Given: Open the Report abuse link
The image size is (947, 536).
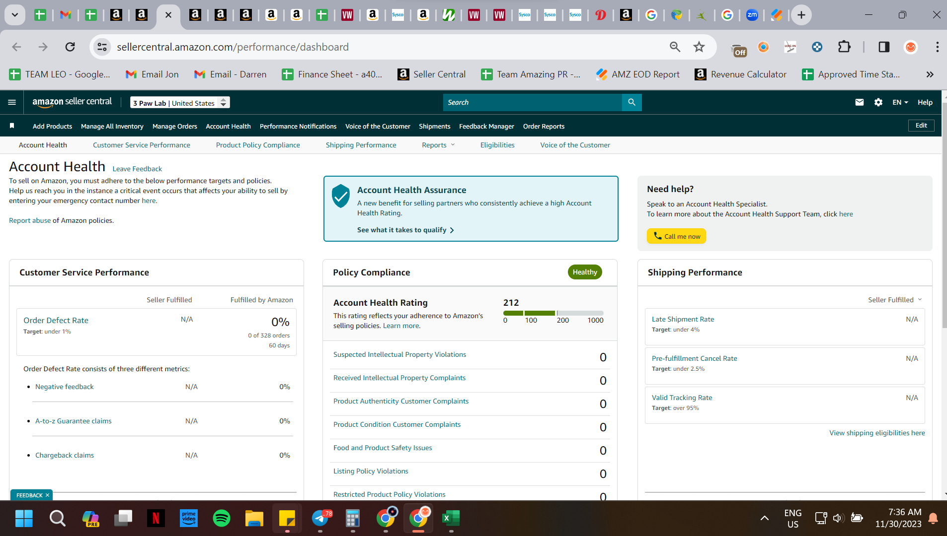Looking at the screenshot, I should click(30, 220).
